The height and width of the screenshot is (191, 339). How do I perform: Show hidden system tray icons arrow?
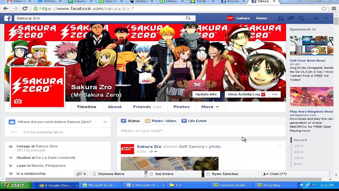tap(302, 185)
